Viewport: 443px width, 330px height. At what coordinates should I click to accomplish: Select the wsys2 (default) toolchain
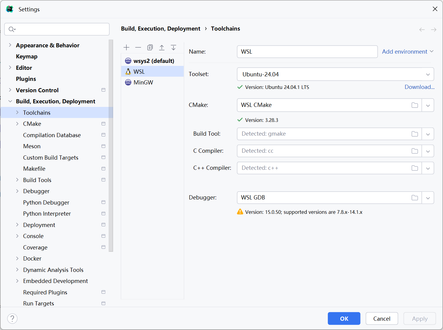152,61
